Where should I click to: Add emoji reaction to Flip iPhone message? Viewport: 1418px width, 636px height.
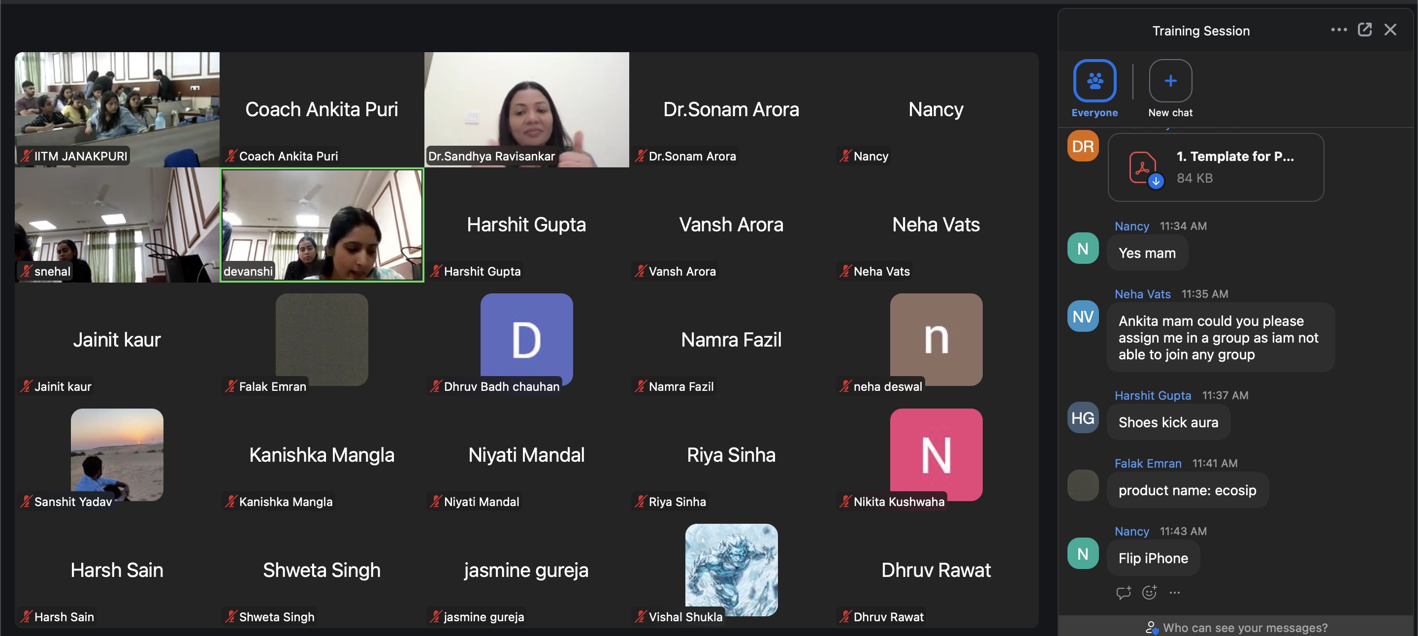coord(1149,593)
